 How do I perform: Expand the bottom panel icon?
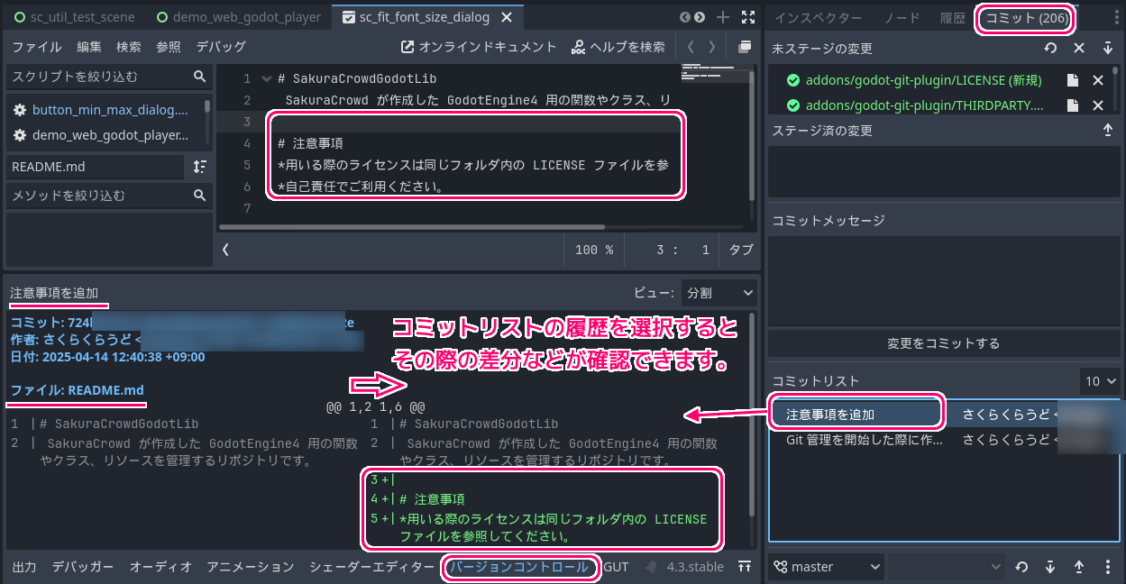(x=745, y=567)
